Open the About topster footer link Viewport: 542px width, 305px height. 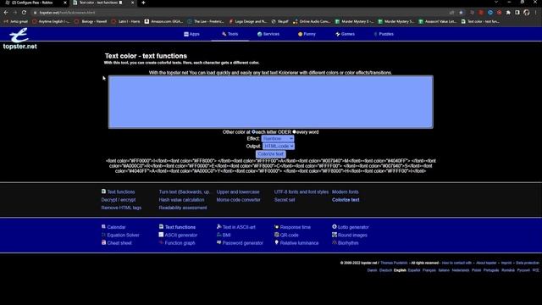coord(486,263)
